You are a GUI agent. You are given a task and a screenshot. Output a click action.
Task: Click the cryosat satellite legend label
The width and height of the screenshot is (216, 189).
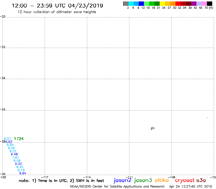point(184,181)
